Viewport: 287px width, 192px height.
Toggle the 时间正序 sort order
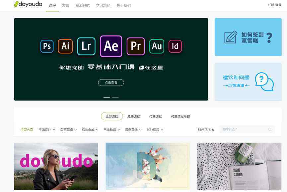pyautogui.click(x=206, y=130)
